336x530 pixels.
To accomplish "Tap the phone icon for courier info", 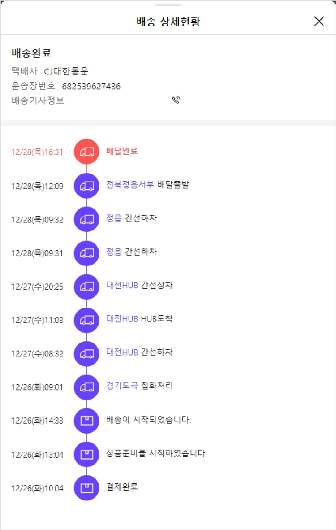I will tap(176, 100).
